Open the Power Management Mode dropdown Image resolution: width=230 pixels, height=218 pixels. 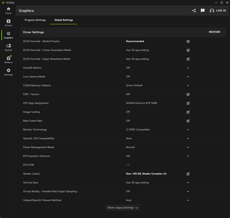pos(188,147)
